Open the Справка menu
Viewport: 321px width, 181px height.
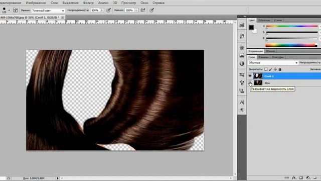coord(158,3)
